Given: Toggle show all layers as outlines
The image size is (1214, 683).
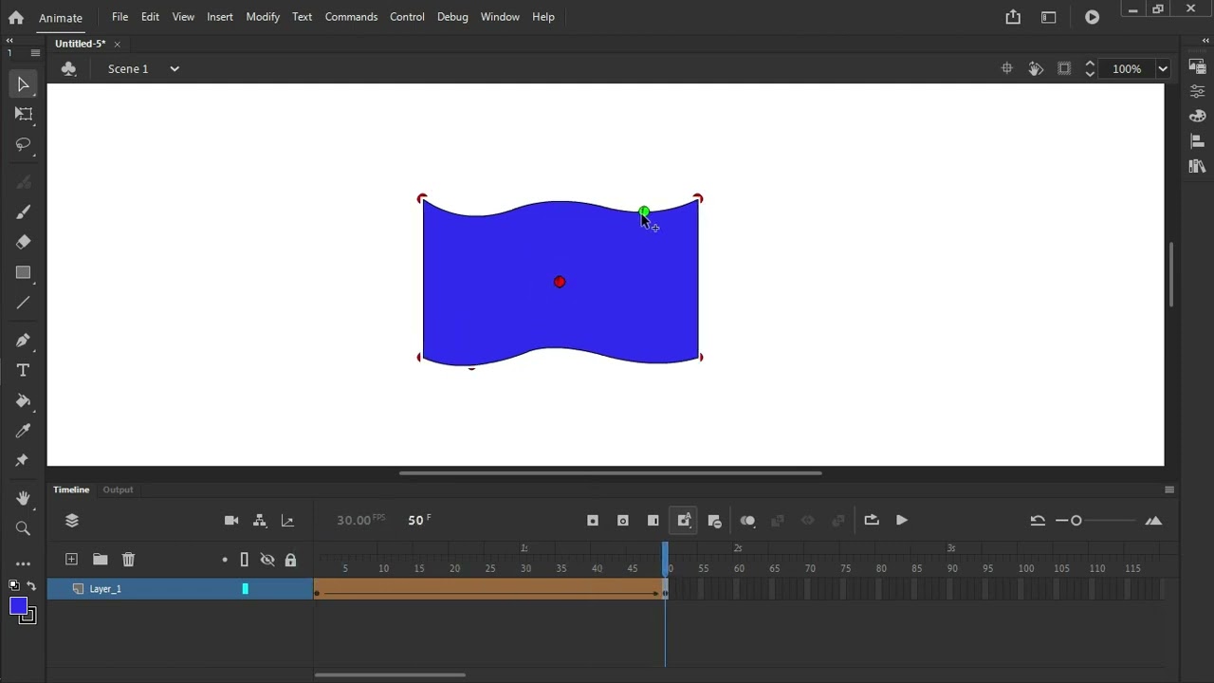Looking at the screenshot, I should click(x=244, y=560).
